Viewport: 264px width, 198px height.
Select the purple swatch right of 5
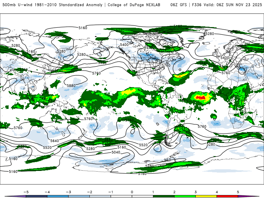(247, 196)
